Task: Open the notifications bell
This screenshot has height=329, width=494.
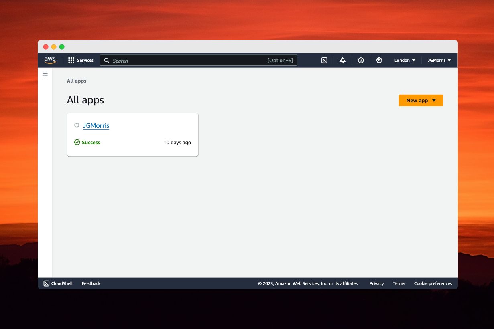Action: (x=342, y=60)
